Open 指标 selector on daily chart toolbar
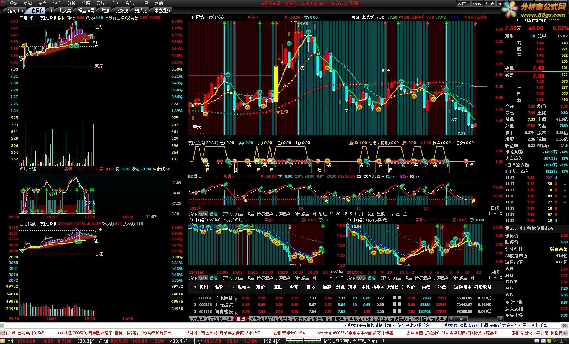The height and width of the screenshot is (344, 569). coord(193,214)
